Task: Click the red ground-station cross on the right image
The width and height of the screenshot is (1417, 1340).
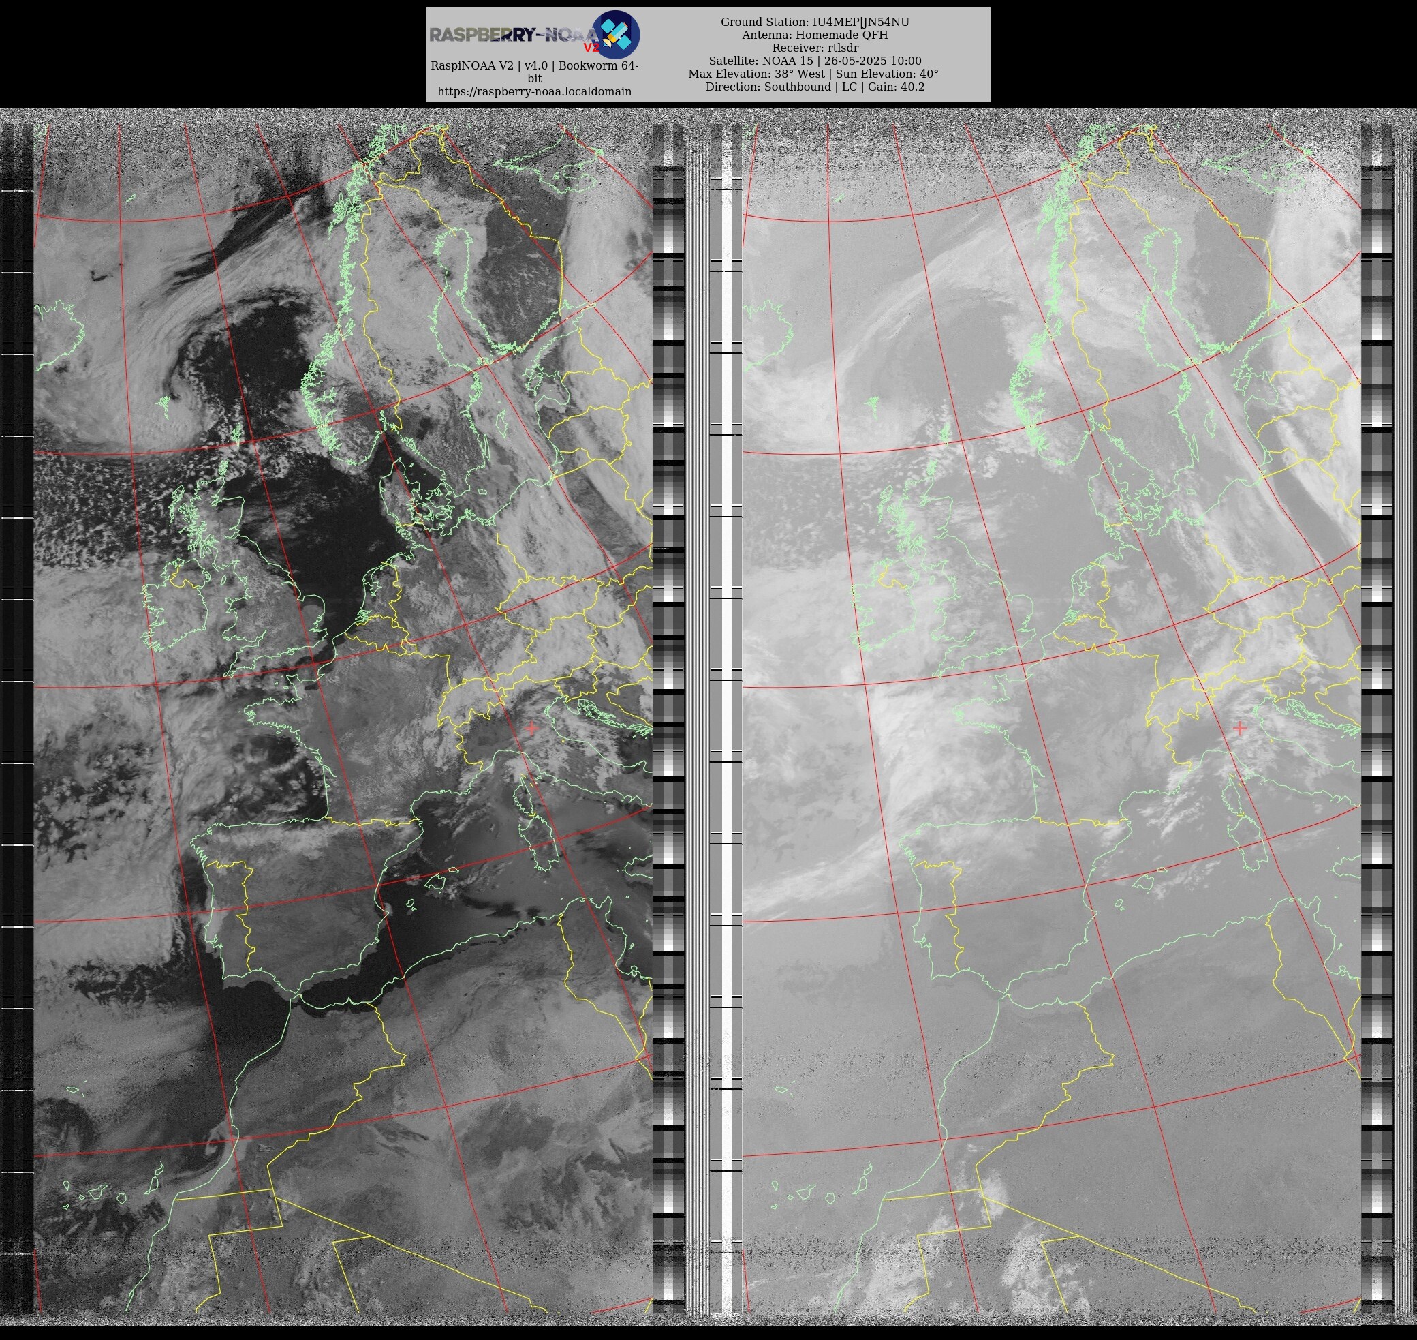Action: coord(1240,729)
